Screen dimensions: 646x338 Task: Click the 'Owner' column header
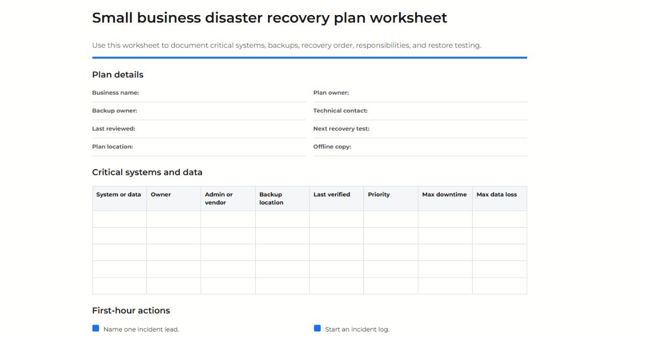click(x=174, y=199)
